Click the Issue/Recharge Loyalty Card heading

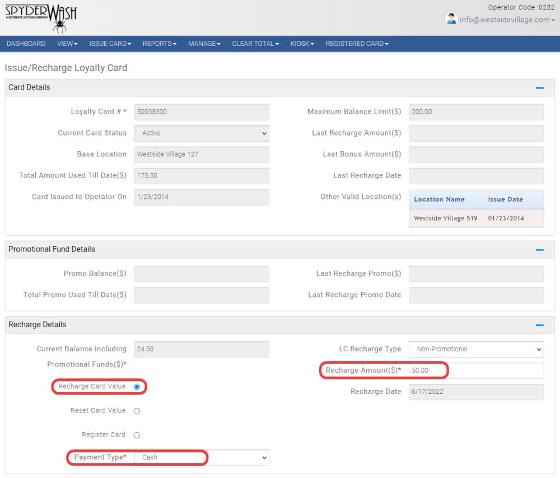click(x=66, y=68)
